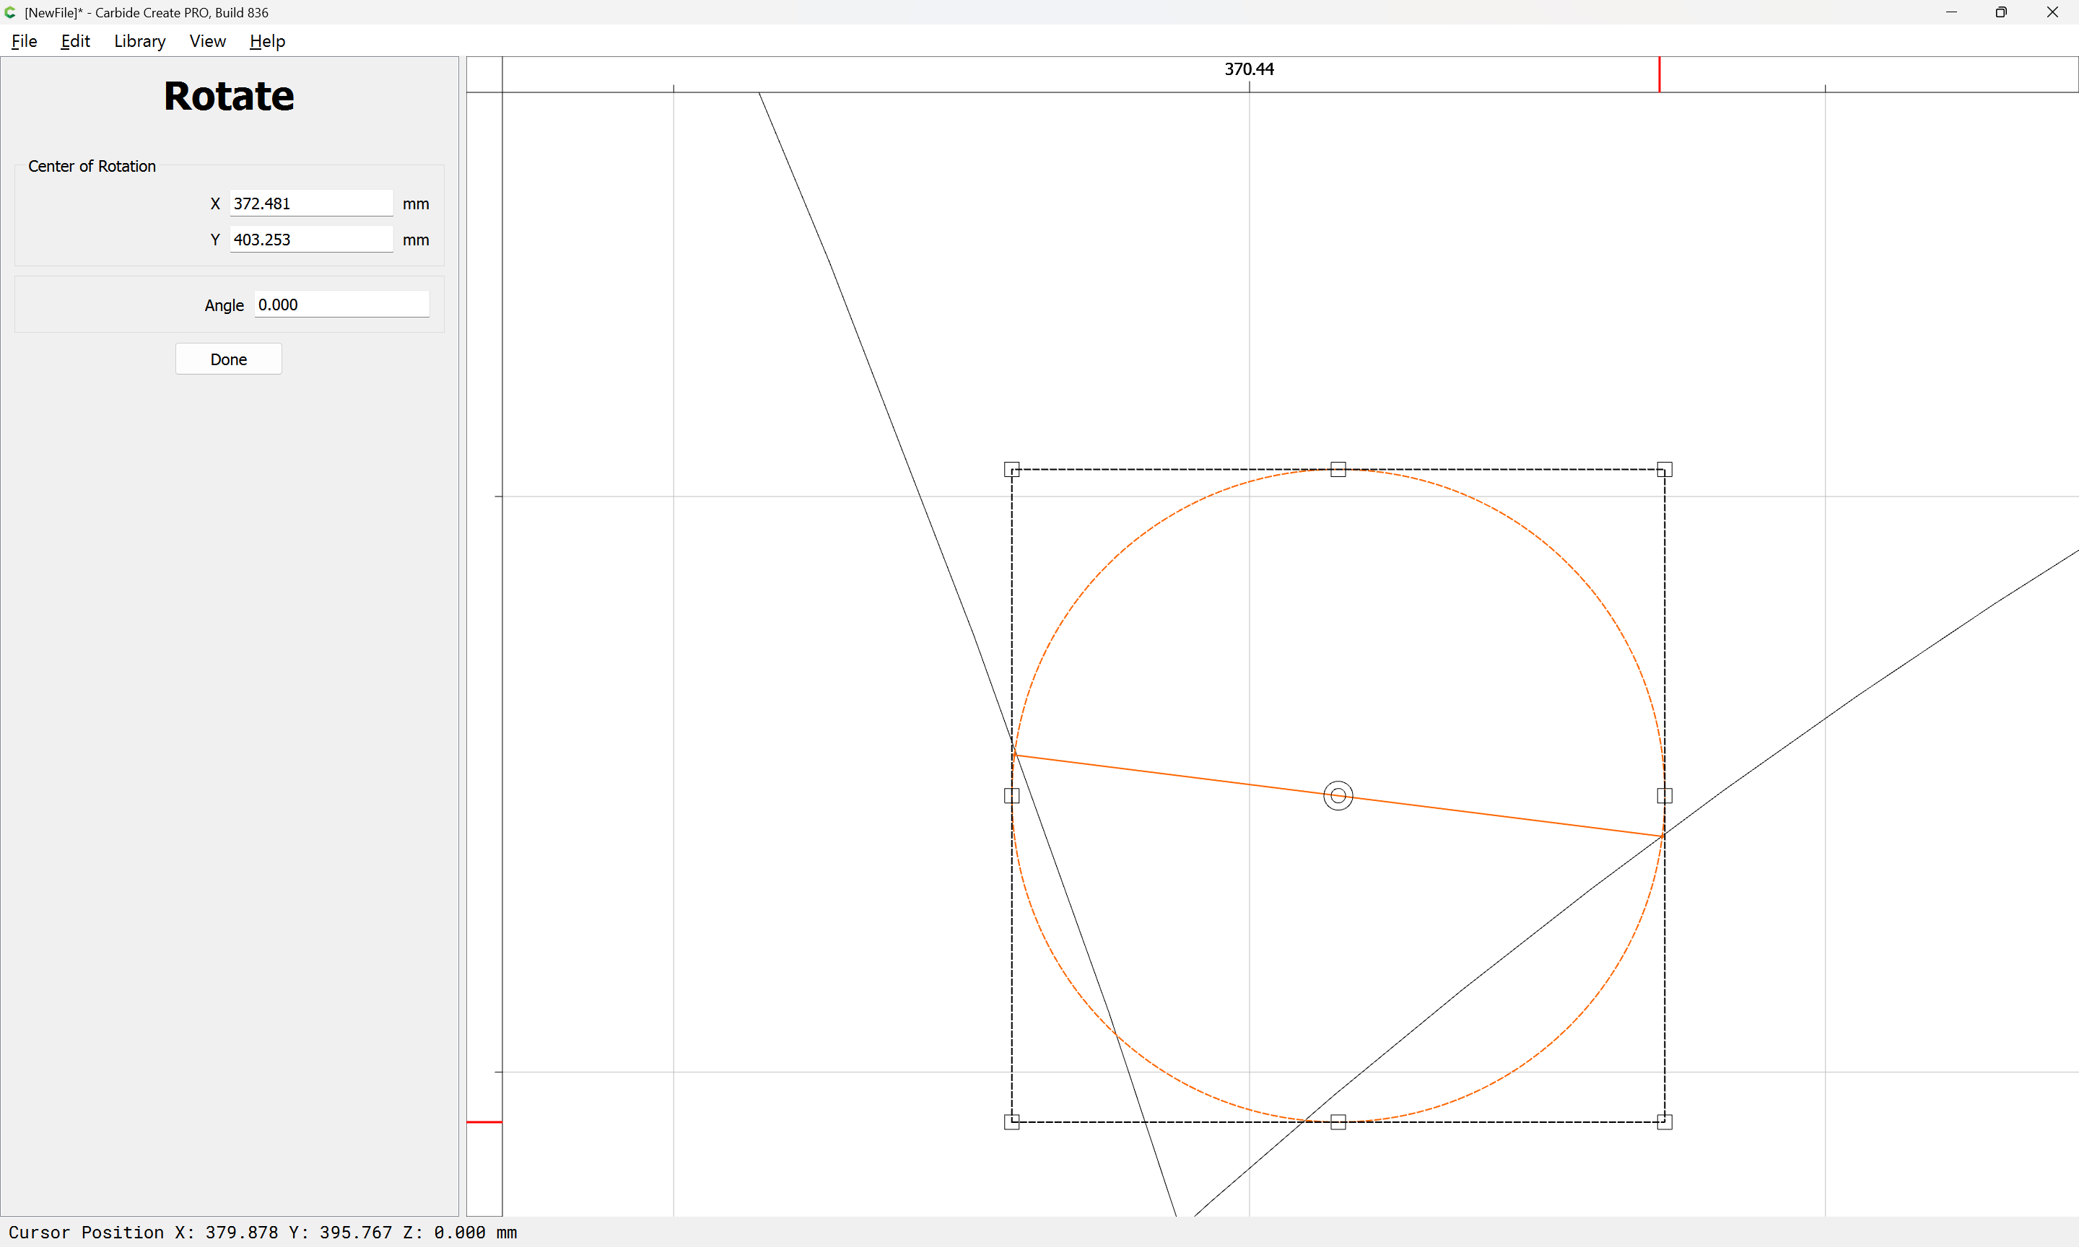
Task: Click the red marker on top ruler
Action: pos(1659,74)
